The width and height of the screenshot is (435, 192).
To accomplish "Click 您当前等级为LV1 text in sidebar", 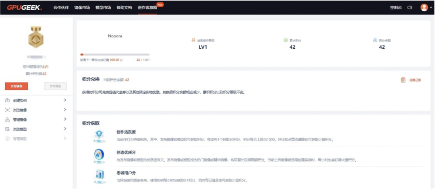I will (36, 67).
